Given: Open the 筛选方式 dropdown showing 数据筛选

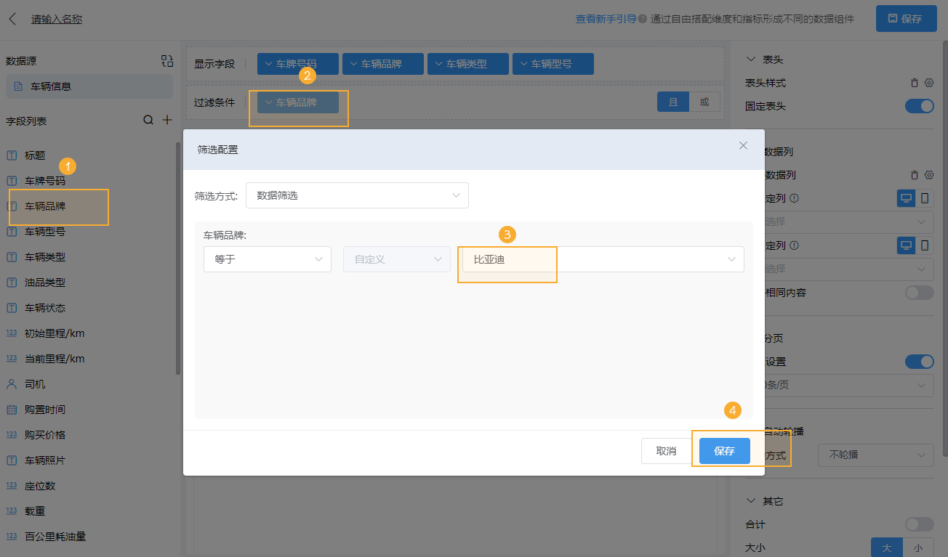Looking at the screenshot, I should pyautogui.click(x=356, y=195).
